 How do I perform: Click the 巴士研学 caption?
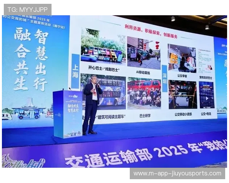point(145,116)
